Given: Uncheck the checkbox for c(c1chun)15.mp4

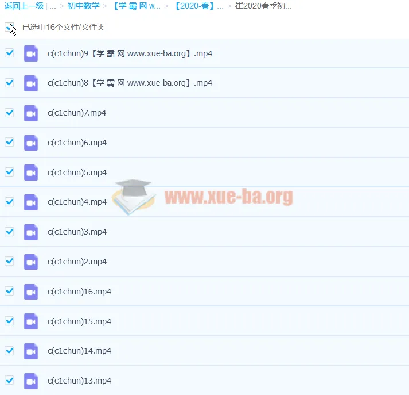Looking at the screenshot, I should [x=9, y=321].
